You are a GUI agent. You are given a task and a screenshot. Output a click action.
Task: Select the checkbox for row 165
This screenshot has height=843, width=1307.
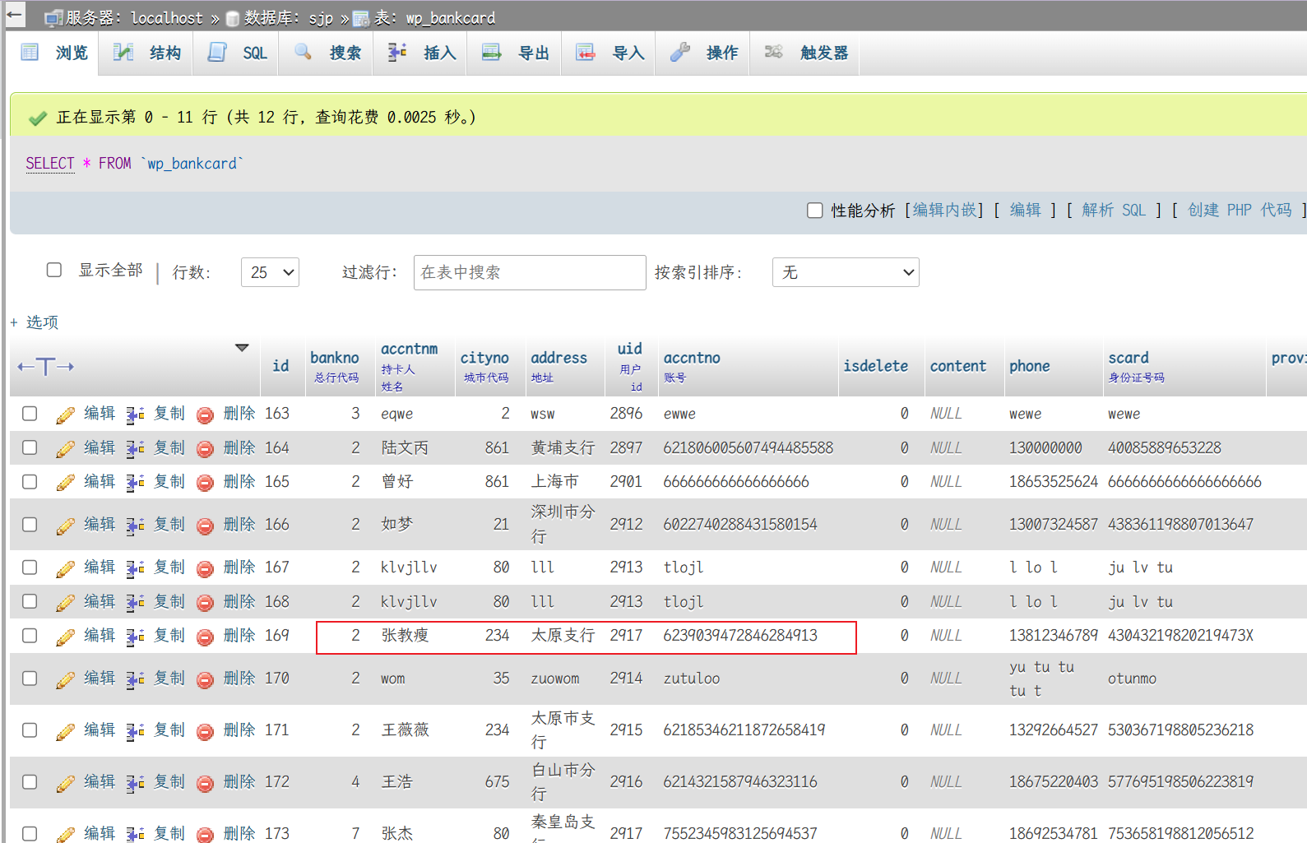pos(30,481)
